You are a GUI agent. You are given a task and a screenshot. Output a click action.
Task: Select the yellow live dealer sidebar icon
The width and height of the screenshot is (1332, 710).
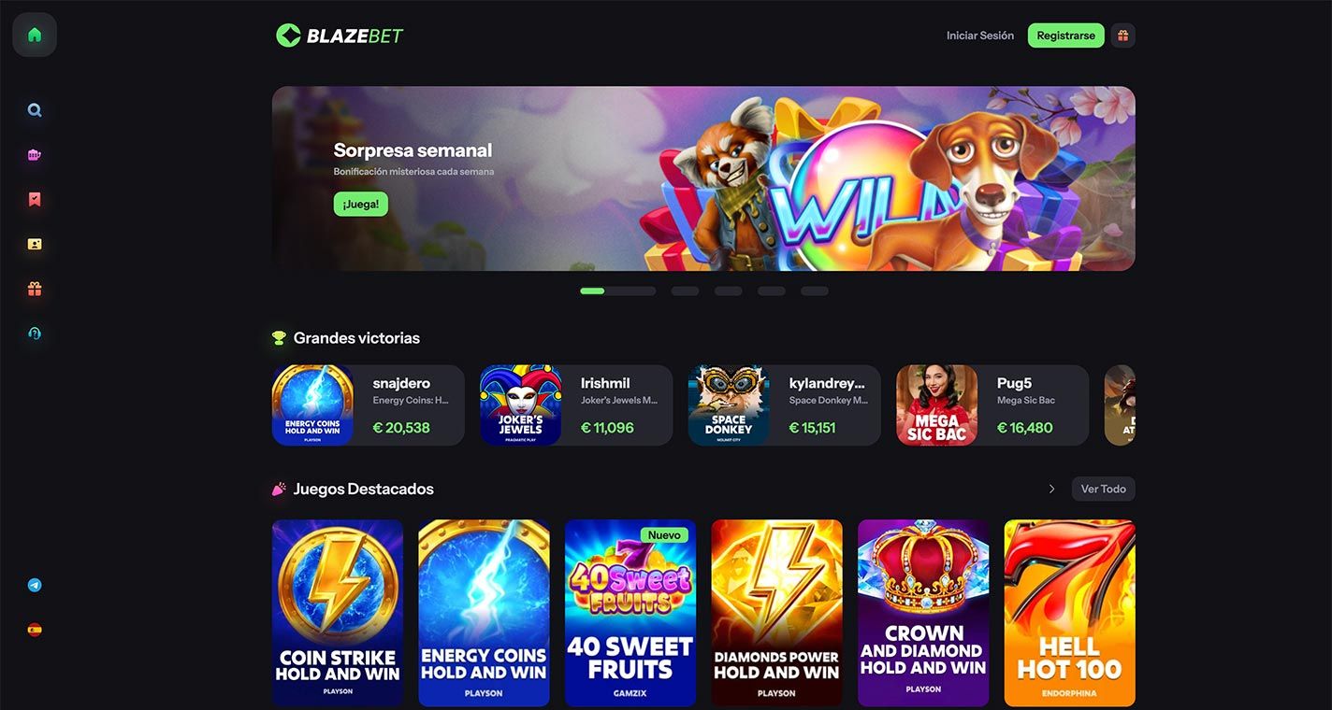coord(35,244)
